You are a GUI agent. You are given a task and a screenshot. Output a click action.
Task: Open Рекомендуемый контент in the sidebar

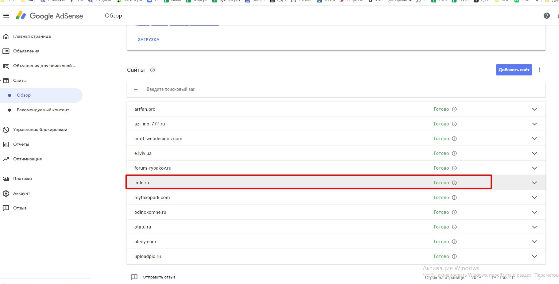[43, 110]
